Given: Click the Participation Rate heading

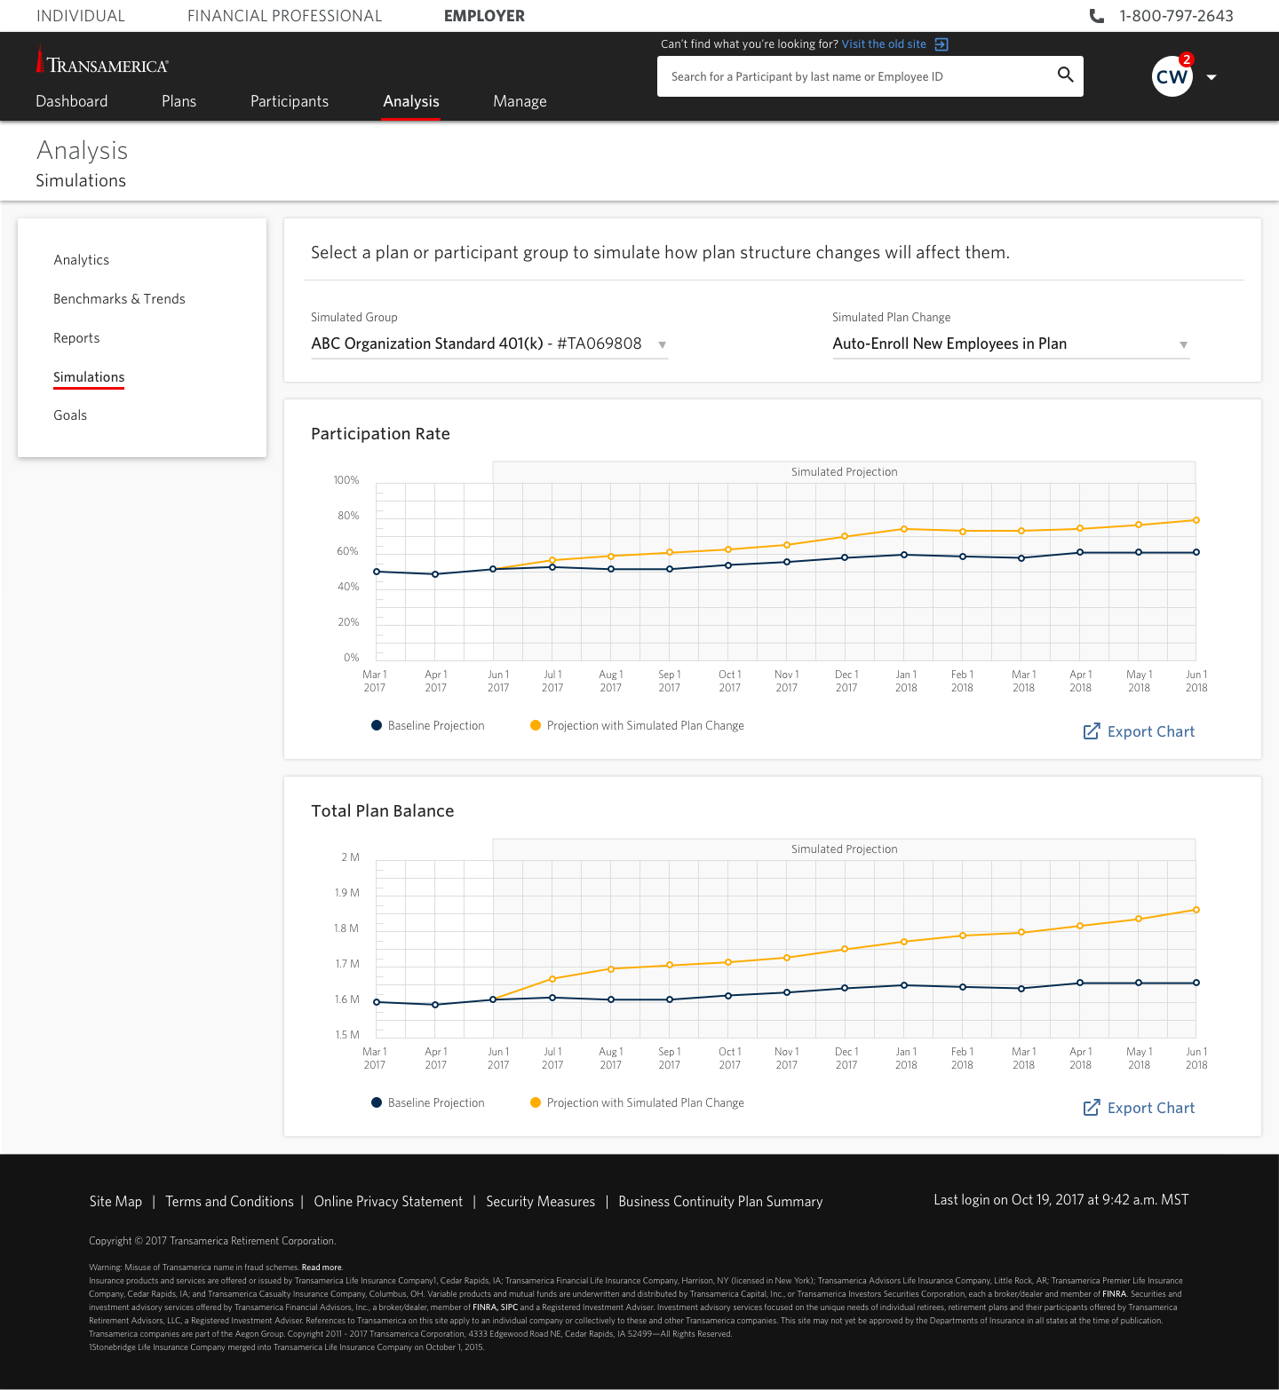Looking at the screenshot, I should click(380, 434).
